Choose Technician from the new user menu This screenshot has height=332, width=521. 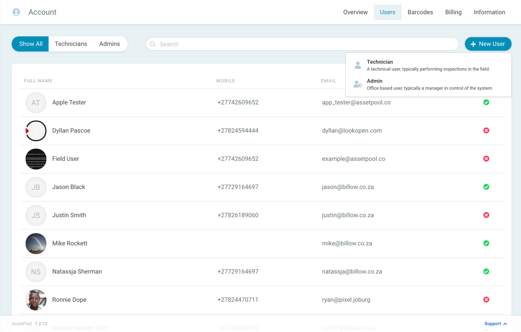point(429,65)
